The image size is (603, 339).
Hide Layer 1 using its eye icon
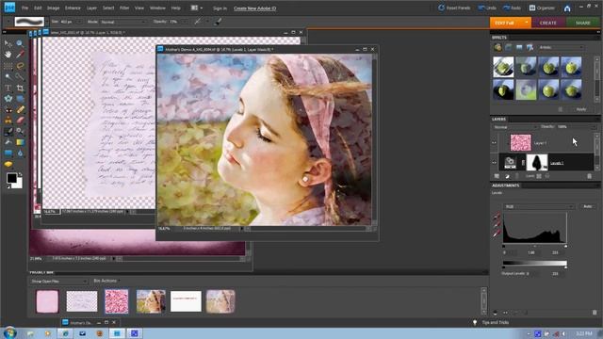coord(494,143)
